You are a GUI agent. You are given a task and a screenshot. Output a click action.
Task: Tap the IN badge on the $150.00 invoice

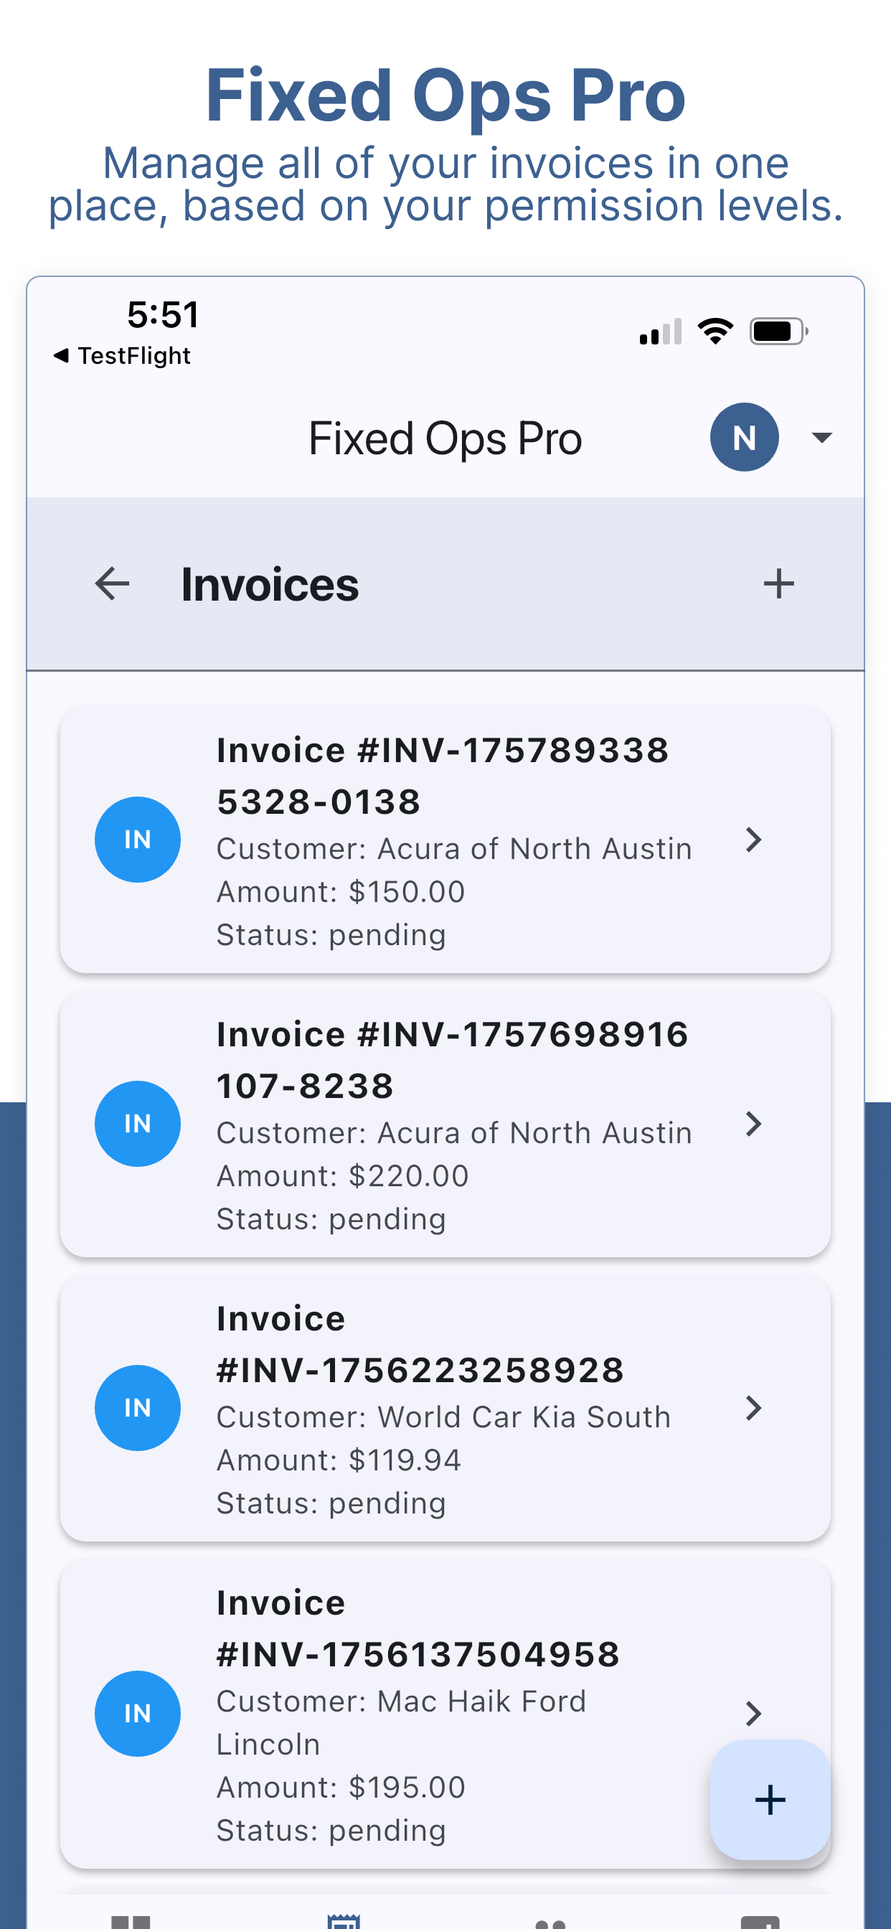[x=138, y=840]
